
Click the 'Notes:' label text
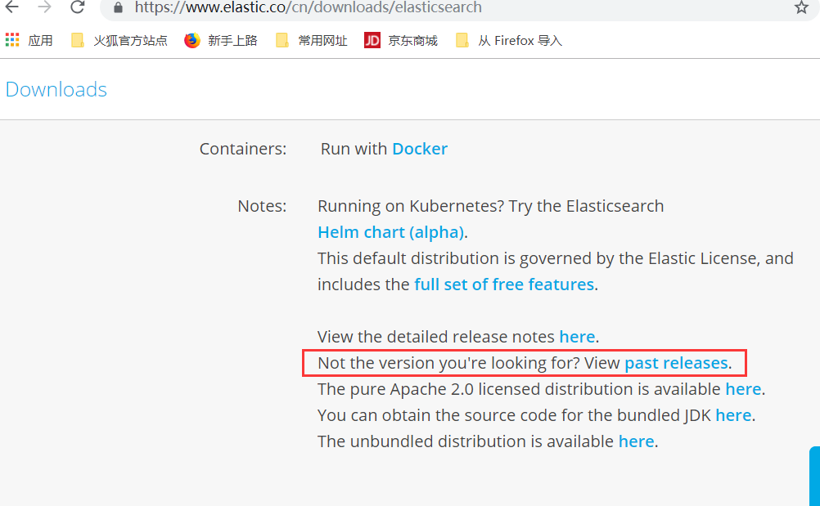(x=262, y=206)
